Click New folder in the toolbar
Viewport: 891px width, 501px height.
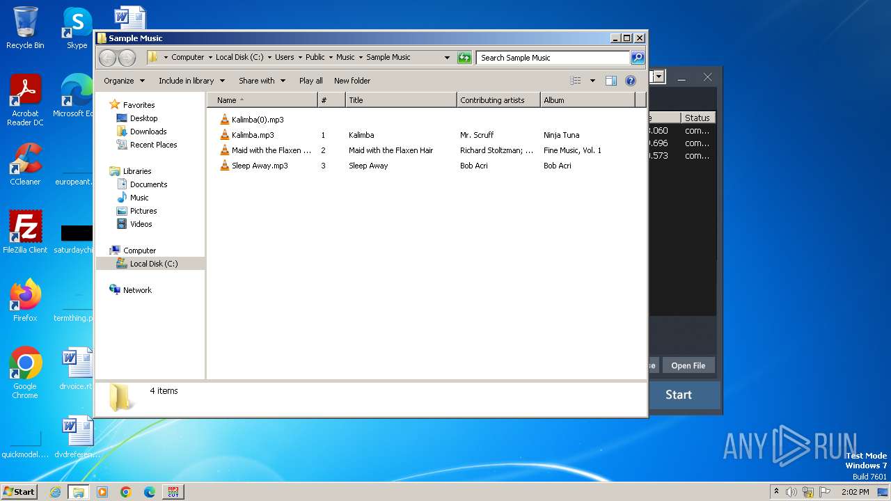(352, 81)
